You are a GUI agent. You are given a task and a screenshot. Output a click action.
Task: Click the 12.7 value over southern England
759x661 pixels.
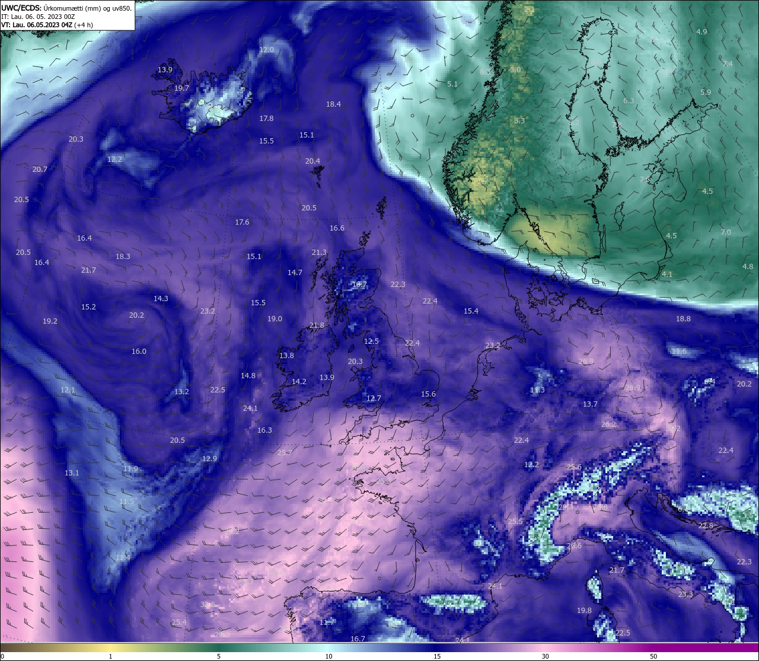pyautogui.click(x=374, y=398)
